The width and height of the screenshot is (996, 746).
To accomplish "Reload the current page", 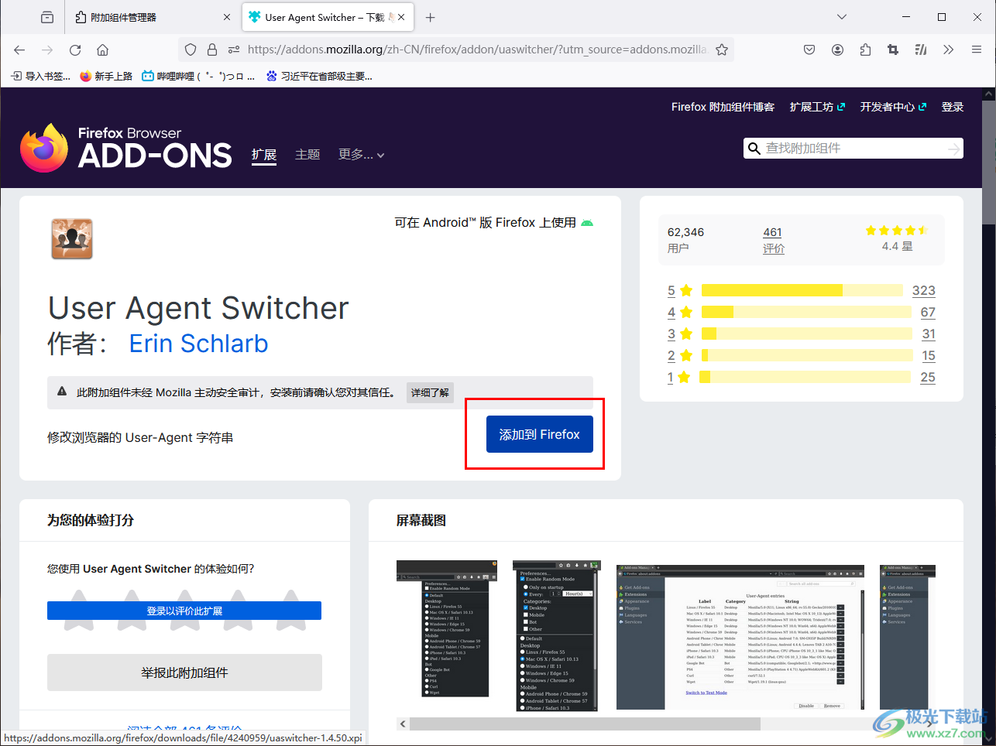I will pos(75,50).
